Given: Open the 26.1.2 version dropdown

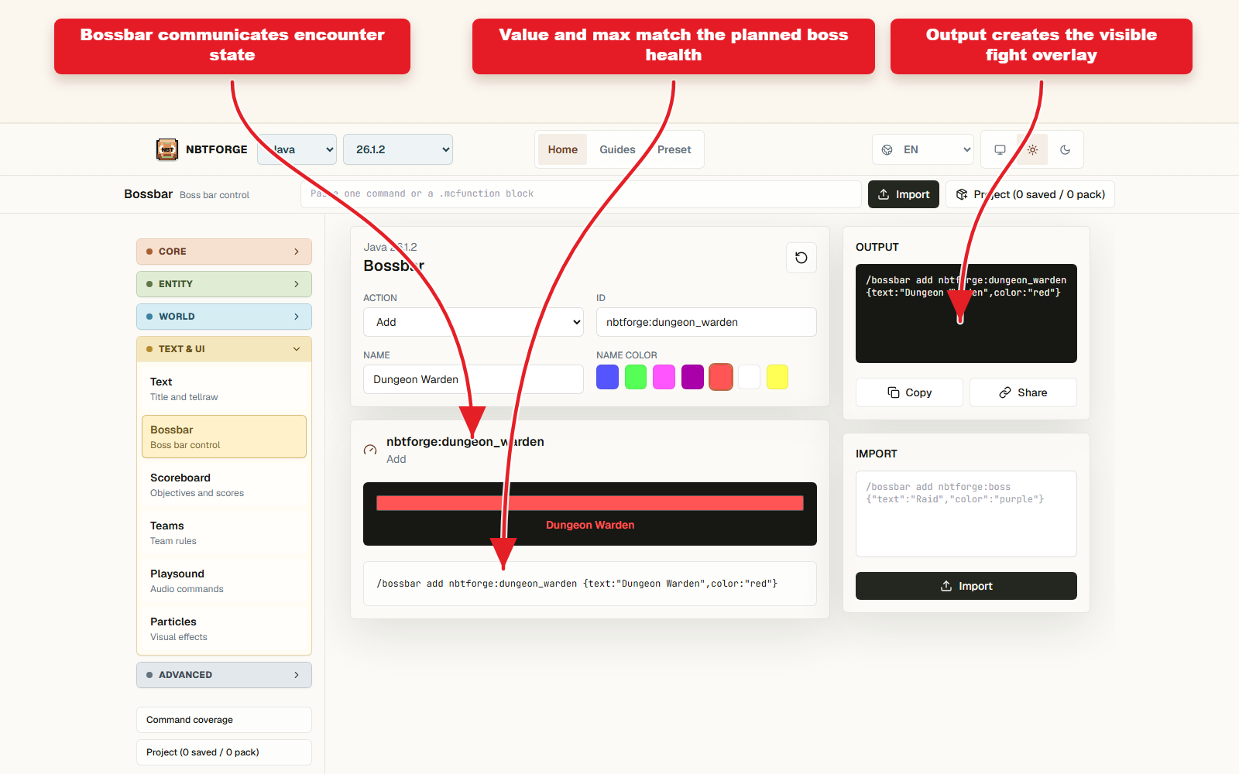Looking at the screenshot, I should (x=398, y=149).
